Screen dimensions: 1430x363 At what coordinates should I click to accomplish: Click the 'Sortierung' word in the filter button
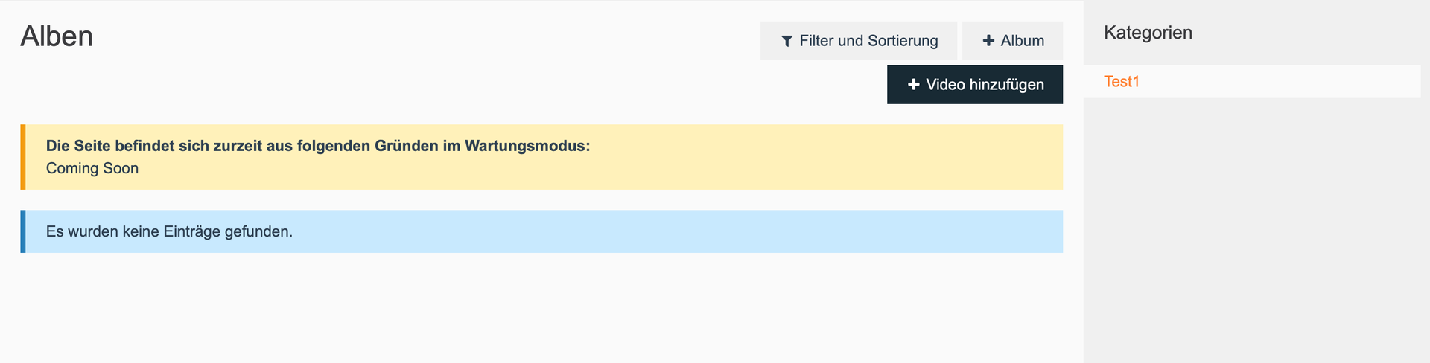tap(903, 41)
